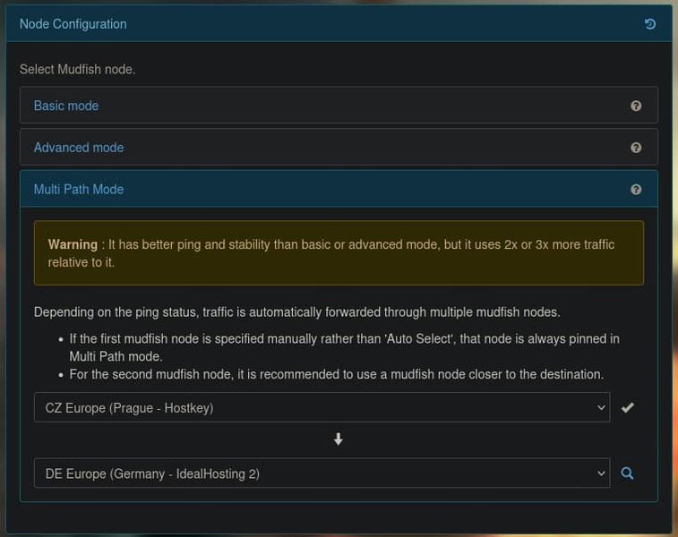This screenshot has width=678, height=537.
Task: Click the bullet about the second mudfish node
Action: [x=336, y=374]
